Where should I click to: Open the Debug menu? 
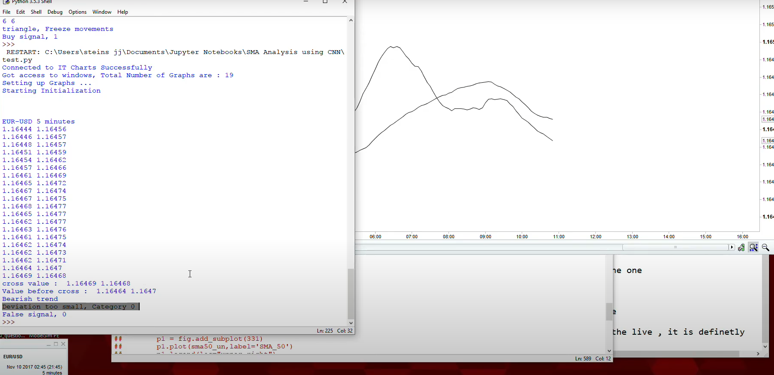(55, 12)
